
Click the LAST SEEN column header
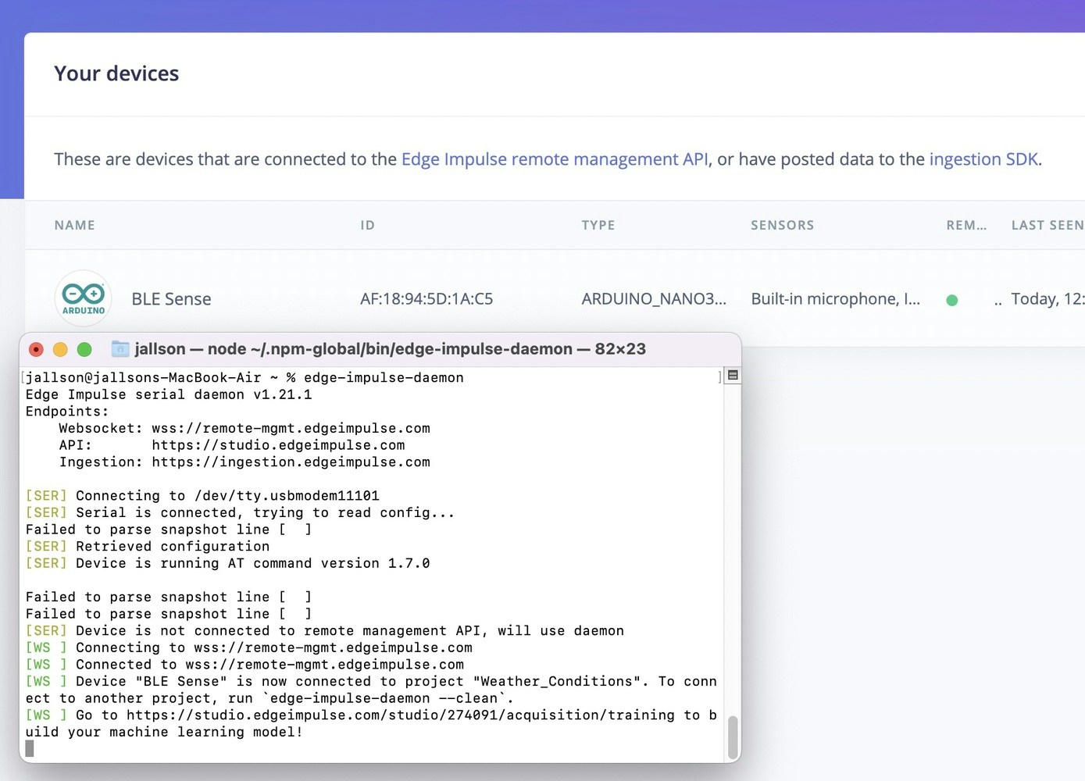click(1048, 225)
